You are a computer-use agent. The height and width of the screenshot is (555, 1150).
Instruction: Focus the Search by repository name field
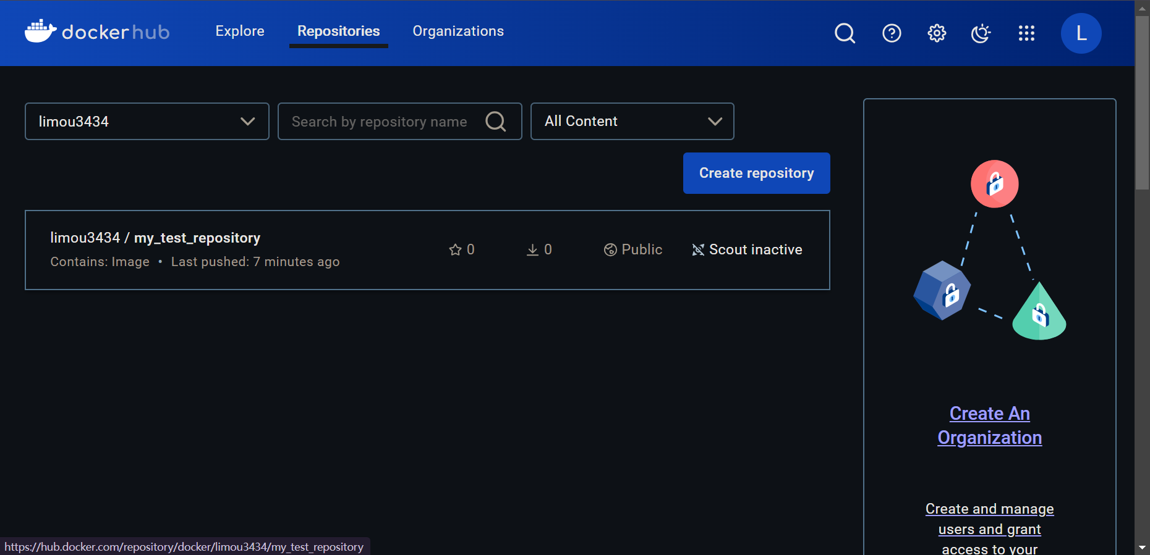coord(379,122)
